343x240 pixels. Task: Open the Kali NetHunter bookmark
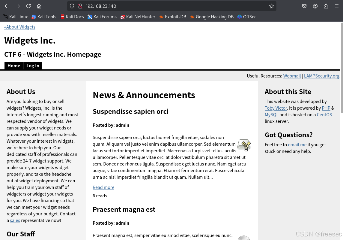pos(138,17)
